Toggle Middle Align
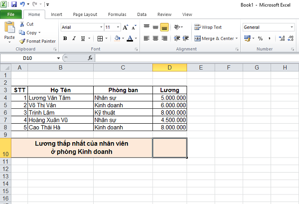The width and height of the screenshot is (299, 204). [155, 27]
